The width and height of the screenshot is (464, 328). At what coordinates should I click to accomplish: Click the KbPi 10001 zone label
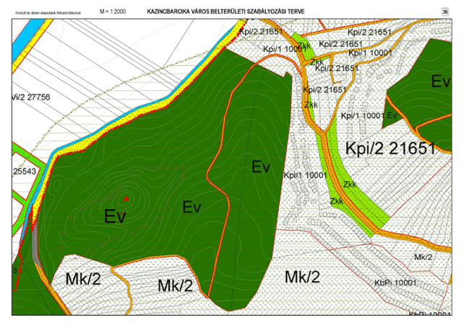coord(397,282)
